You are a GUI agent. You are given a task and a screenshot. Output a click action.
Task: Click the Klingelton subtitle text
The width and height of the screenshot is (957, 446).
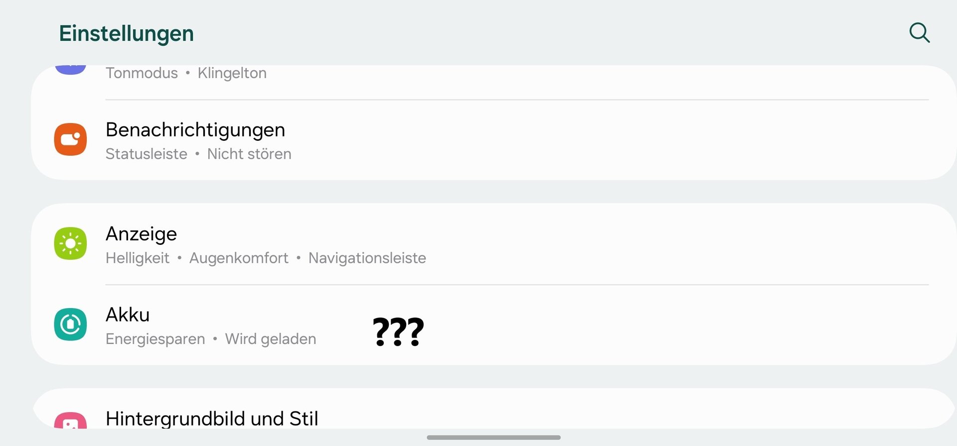(232, 73)
